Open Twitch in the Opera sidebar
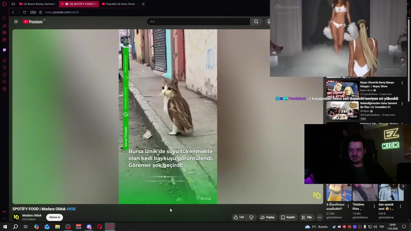This screenshot has width=411, height=231. coord(4,50)
